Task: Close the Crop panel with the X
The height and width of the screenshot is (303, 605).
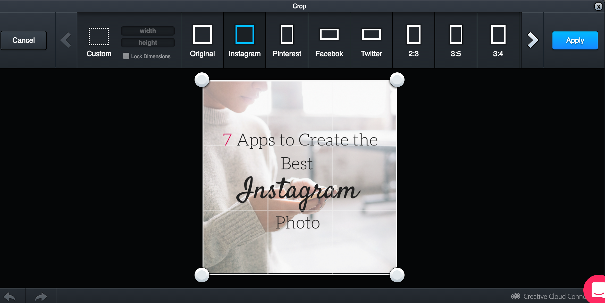Action: 598,6
